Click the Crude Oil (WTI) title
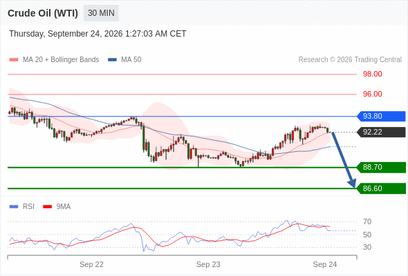Screen dimensions: 408x276 coord(43,13)
